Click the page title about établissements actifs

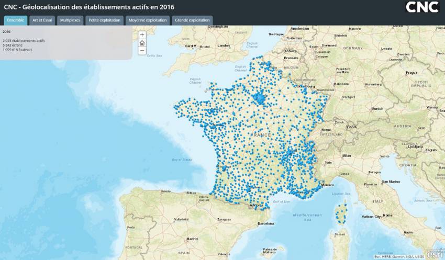[89, 7]
